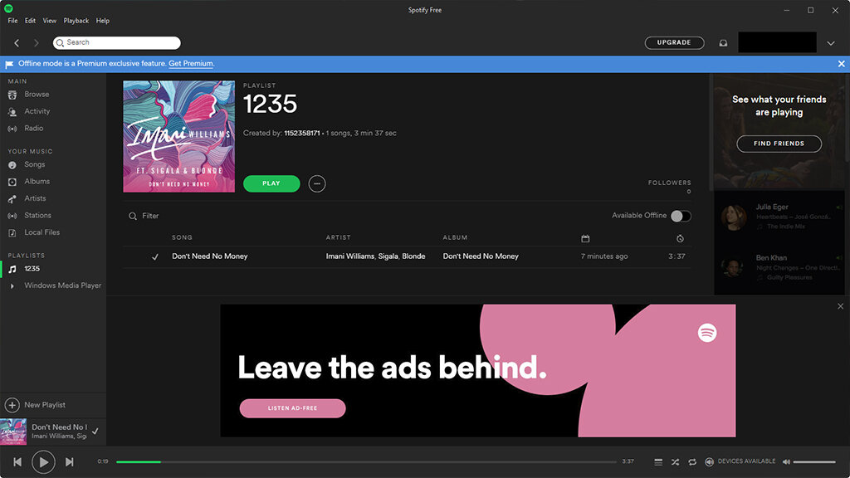
Task: Toggle saved checkmark for Don't Need No Money row
Action: click(155, 257)
